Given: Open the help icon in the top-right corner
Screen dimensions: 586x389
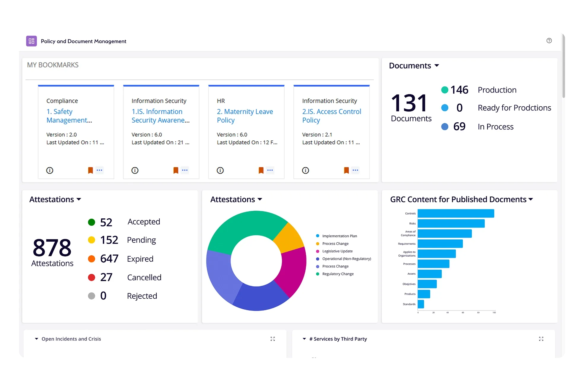Looking at the screenshot, I should point(549,41).
